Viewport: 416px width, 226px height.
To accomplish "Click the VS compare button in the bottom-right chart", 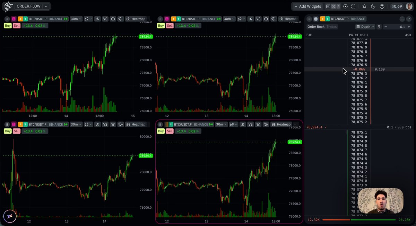I will pos(250,124).
